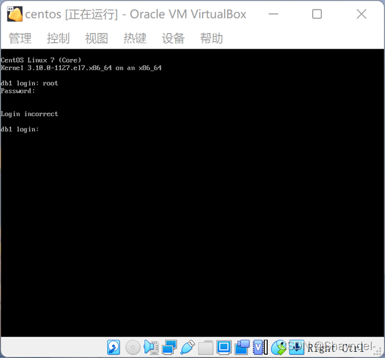Click the Right Ctrl host key label

pyautogui.click(x=335, y=348)
